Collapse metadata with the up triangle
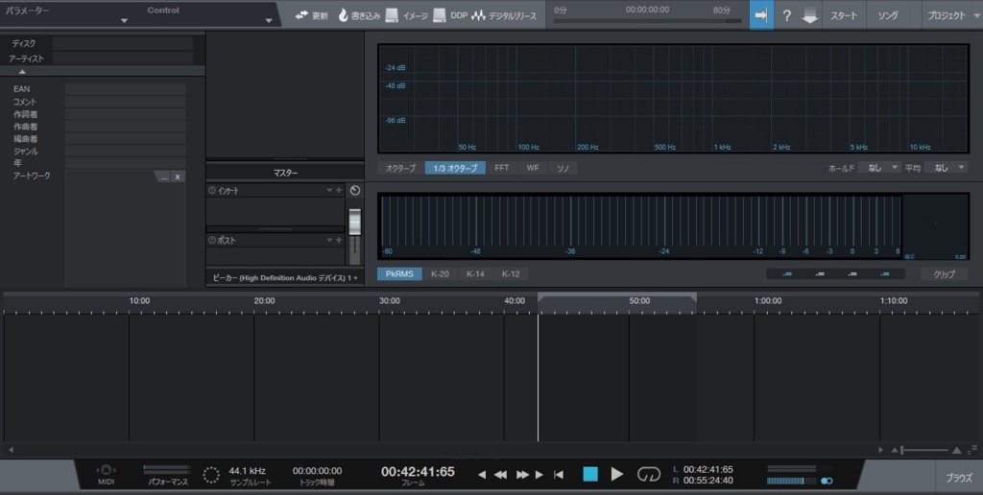 (x=22, y=71)
